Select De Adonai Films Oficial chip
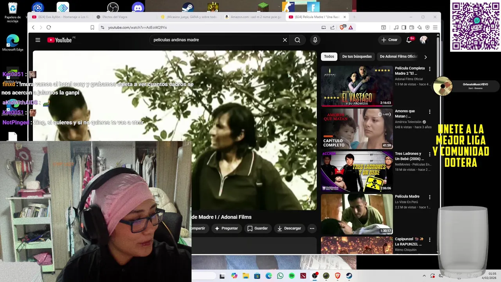The width and height of the screenshot is (501, 282). coord(398,56)
